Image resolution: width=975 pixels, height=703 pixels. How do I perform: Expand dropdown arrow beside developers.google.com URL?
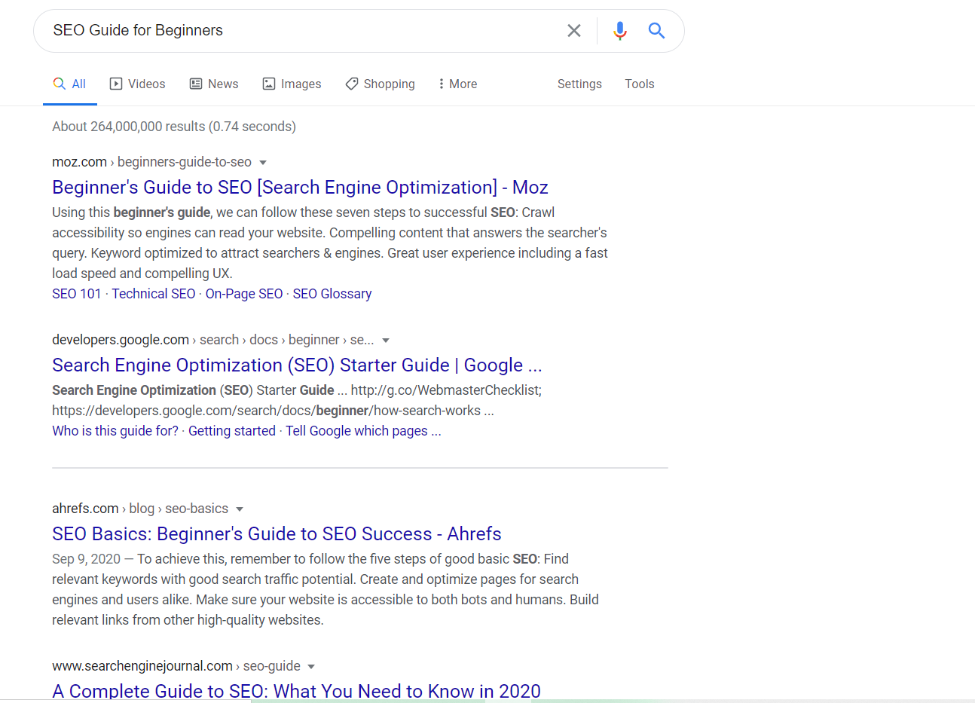[386, 341]
